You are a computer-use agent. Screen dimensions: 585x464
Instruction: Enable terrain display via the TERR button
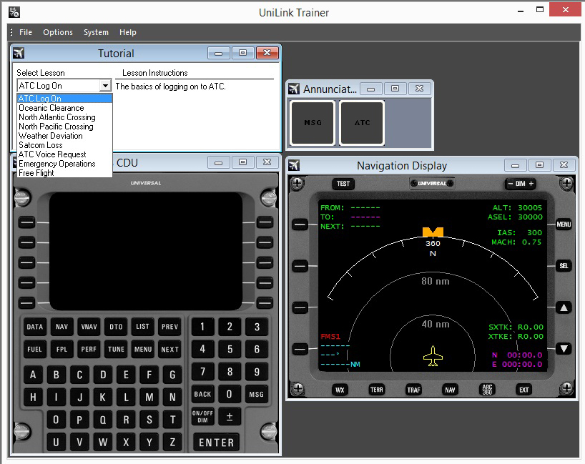tap(377, 390)
